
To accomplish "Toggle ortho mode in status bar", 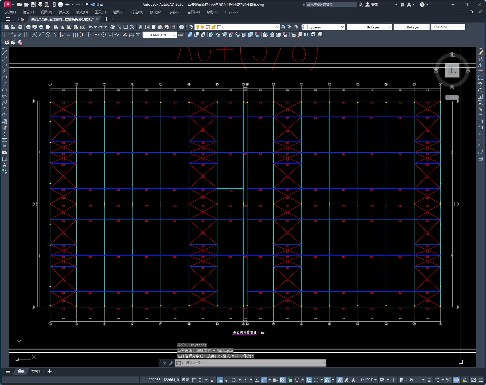I will coord(227,380).
